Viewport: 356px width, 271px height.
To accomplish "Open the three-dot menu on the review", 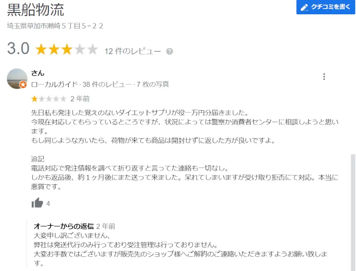I will click(x=324, y=76).
